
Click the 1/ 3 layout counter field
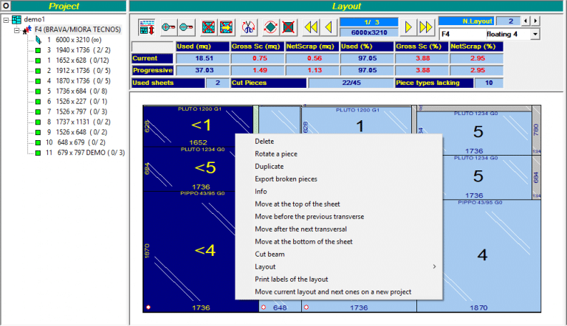369,22
